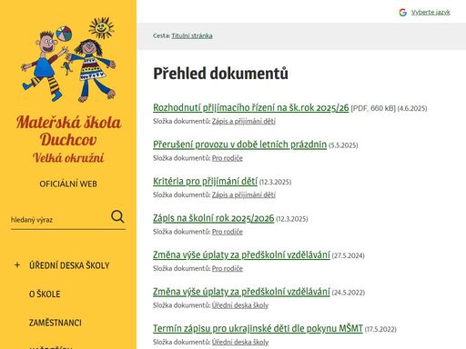Open Pro rodiče folder under Přerušení provozu

(228, 158)
